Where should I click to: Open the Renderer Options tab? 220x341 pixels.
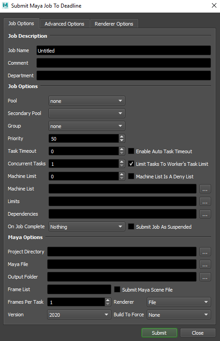(114, 24)
